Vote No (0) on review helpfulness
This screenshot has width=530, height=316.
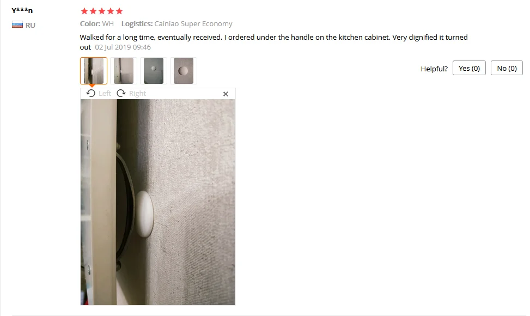[x=507, y=68]
